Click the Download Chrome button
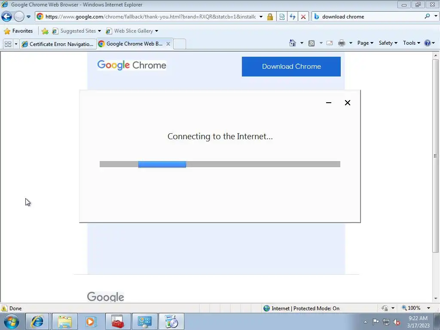 [291, 67]
